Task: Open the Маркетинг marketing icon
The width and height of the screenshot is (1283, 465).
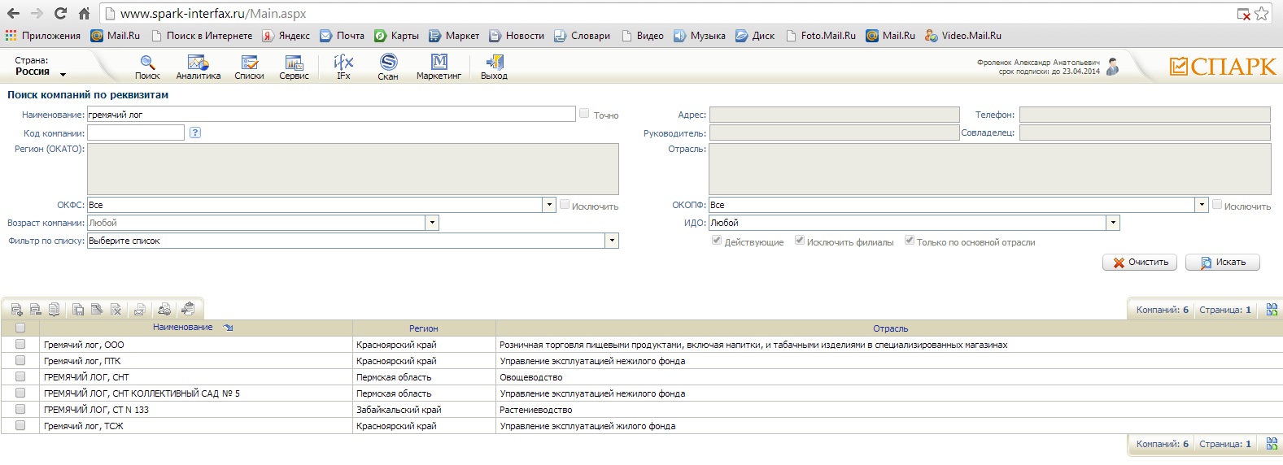Action: [439, 63]
